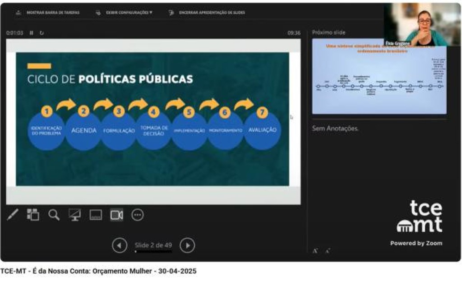462x282 pixels.
Task: Open more slideshow options ellipsis
Action: point(138,215)
